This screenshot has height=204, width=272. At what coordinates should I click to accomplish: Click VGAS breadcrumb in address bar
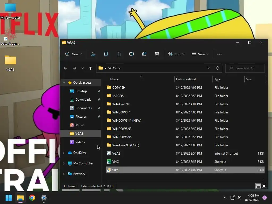coord(112,68)
